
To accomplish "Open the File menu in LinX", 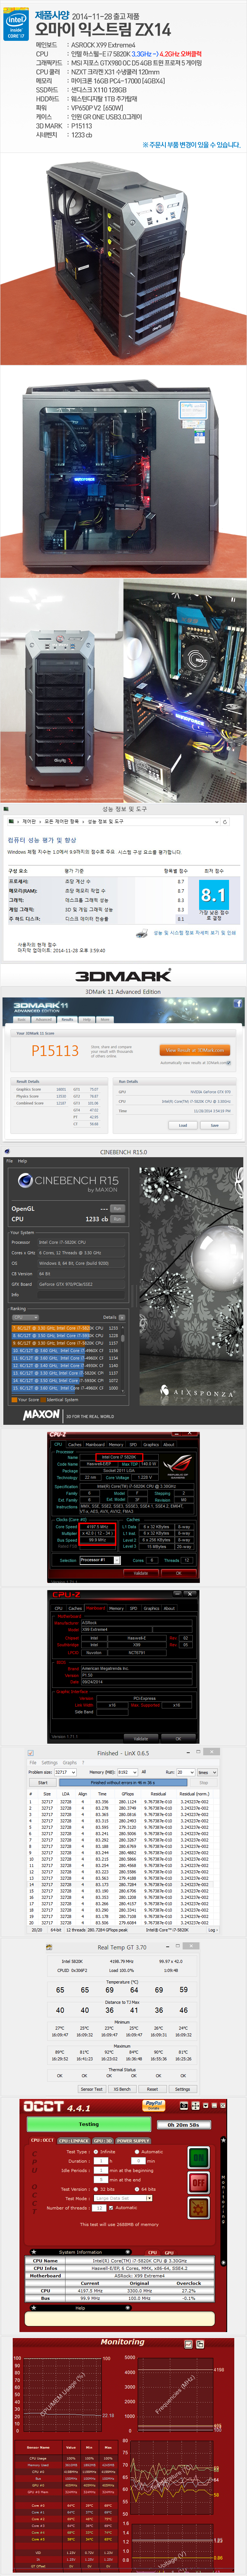I will point(33,1763).
